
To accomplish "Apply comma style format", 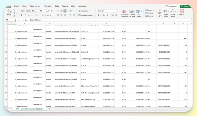I will point(107,15).
